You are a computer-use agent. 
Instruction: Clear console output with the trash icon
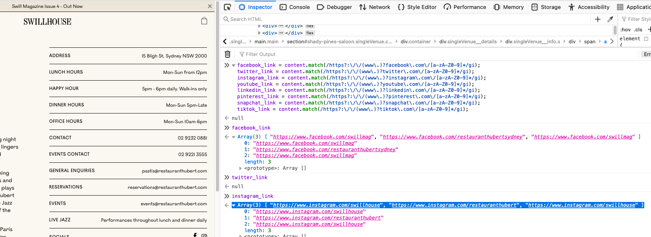(x=228, y=54)
